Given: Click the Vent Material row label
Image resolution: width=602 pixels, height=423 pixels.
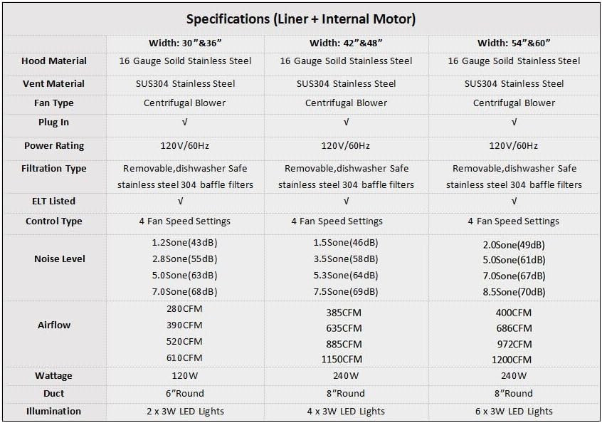Looking at the screenshot, I should [x=54, y=83].
